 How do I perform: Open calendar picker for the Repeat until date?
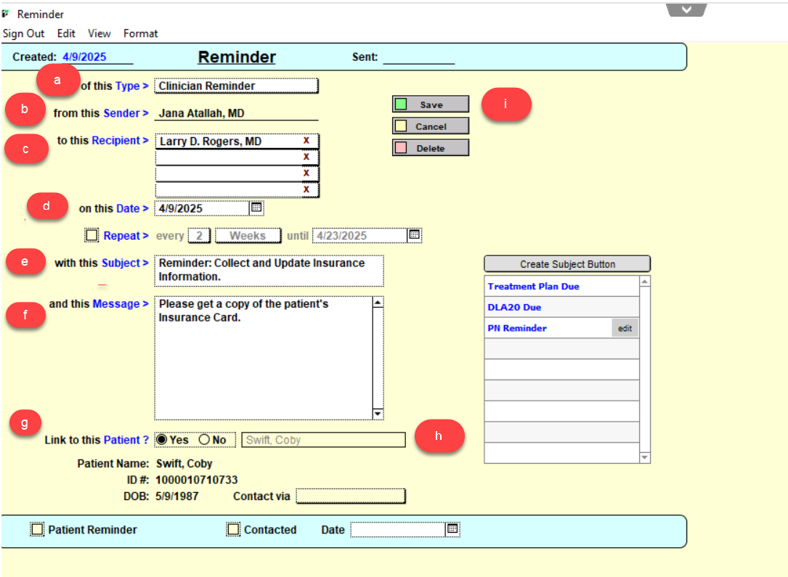(x=414, y=235)
